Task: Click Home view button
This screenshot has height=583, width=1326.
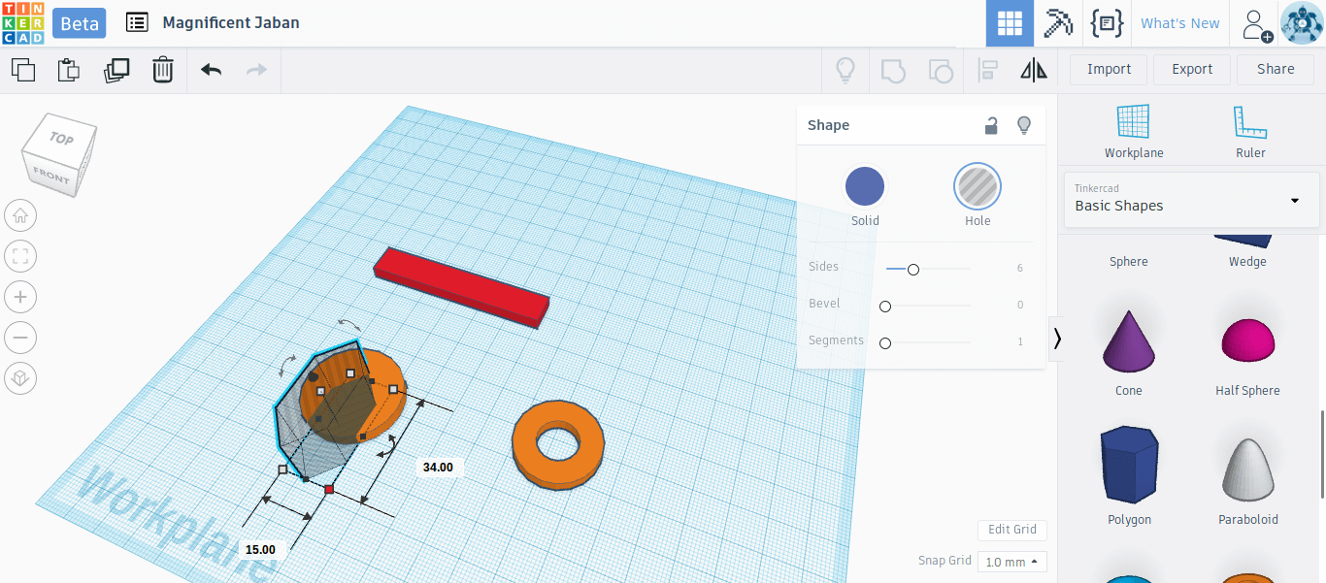Action: [20, 215]
